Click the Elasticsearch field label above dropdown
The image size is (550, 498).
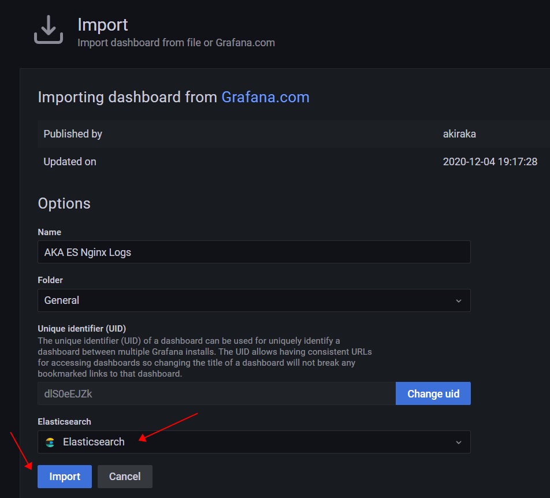[x=64, y=422]
